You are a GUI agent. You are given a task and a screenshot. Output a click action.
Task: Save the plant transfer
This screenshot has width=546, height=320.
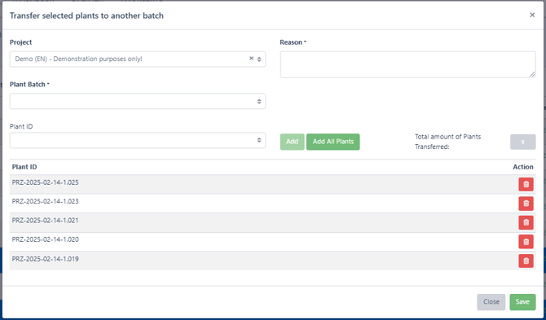(x=522, y=302)
